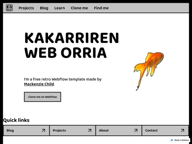
Task: Click the Quick links heading
Action: tap(16, 120)
